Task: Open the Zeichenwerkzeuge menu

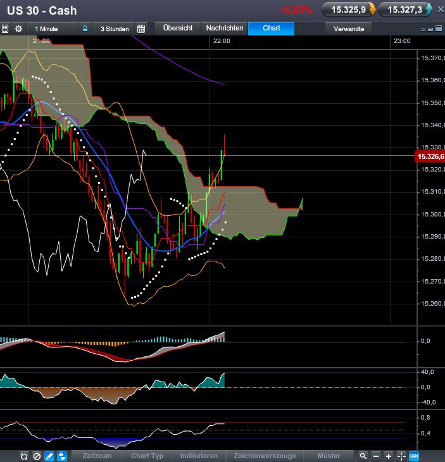Action: click(265, 456)
